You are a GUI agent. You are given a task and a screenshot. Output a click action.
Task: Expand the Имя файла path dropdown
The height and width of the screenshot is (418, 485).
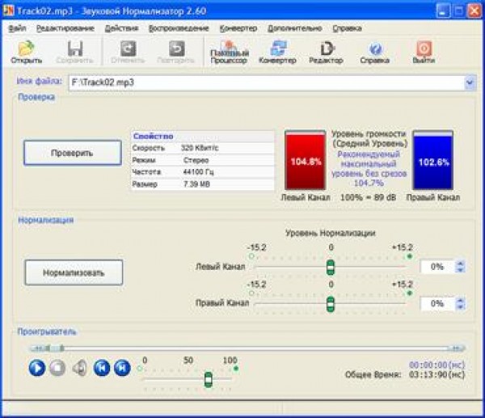470,82
